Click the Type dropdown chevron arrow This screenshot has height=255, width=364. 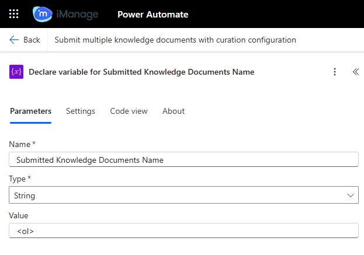pyautogui.click(x=351, y=195)
